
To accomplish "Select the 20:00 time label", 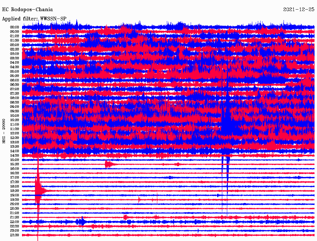I will 15,204.
